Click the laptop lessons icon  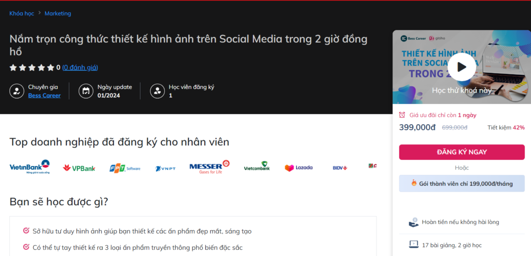[413, 244]
